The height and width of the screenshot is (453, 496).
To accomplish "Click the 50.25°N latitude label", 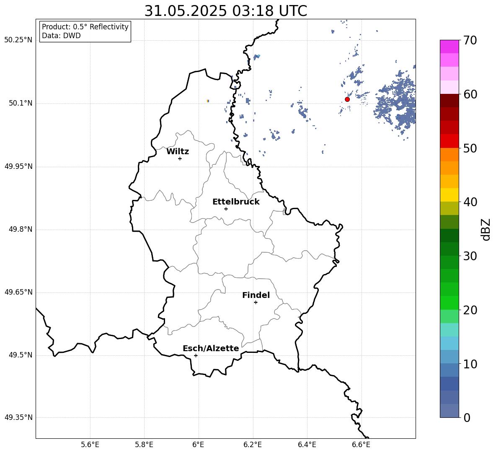I will coord(18,40).
